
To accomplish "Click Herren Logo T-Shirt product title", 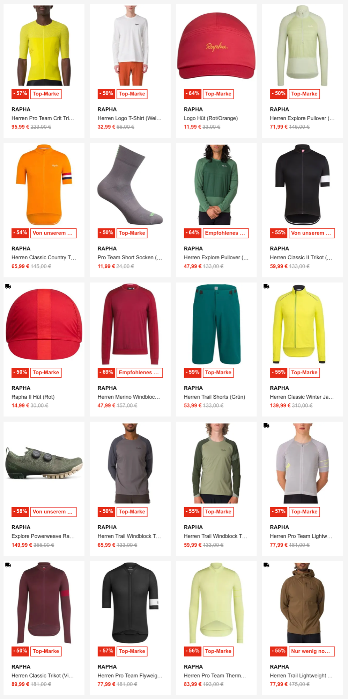I will [x=129, y=118].
